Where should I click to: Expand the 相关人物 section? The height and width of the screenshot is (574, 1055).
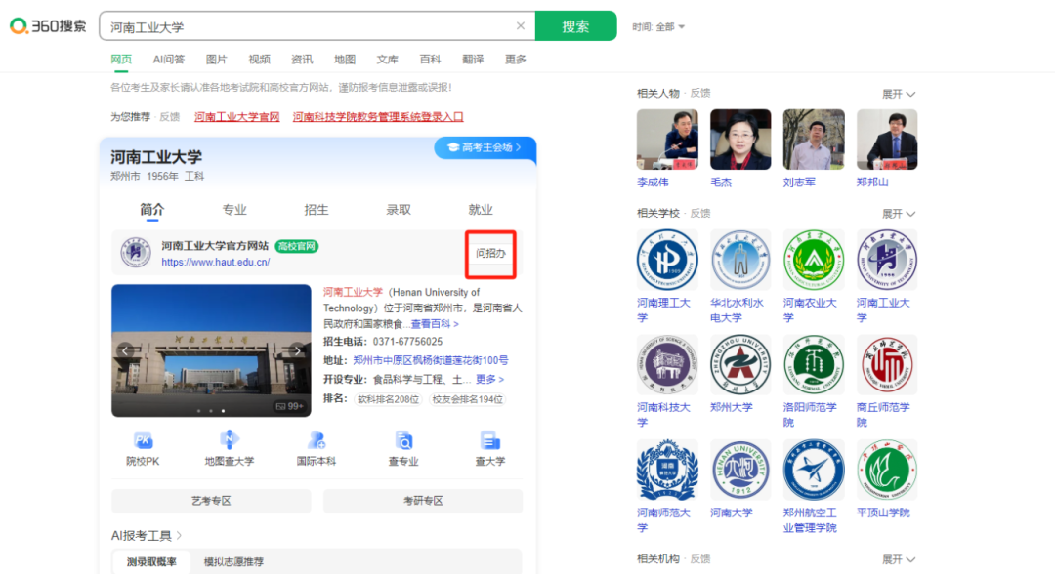(899, 94)
